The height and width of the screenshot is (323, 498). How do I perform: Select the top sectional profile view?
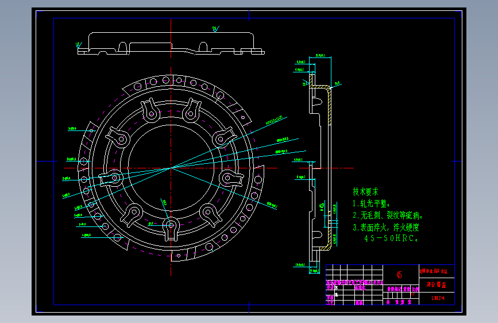[x=171, y=44]
